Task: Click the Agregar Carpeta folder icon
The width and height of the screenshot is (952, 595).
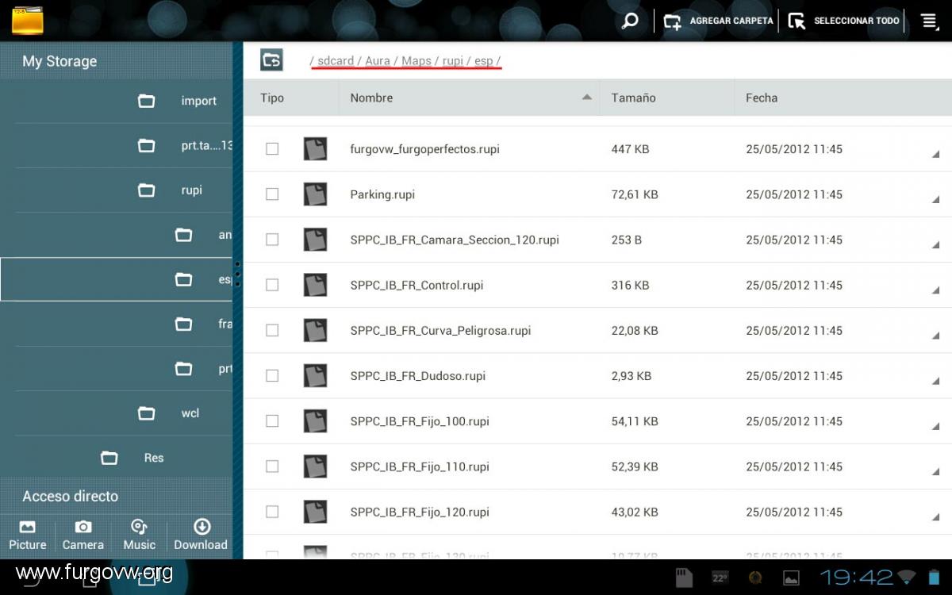Action: click(673, 21)
